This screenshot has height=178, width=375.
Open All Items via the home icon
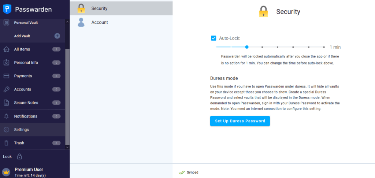click(x=7, y=49)
